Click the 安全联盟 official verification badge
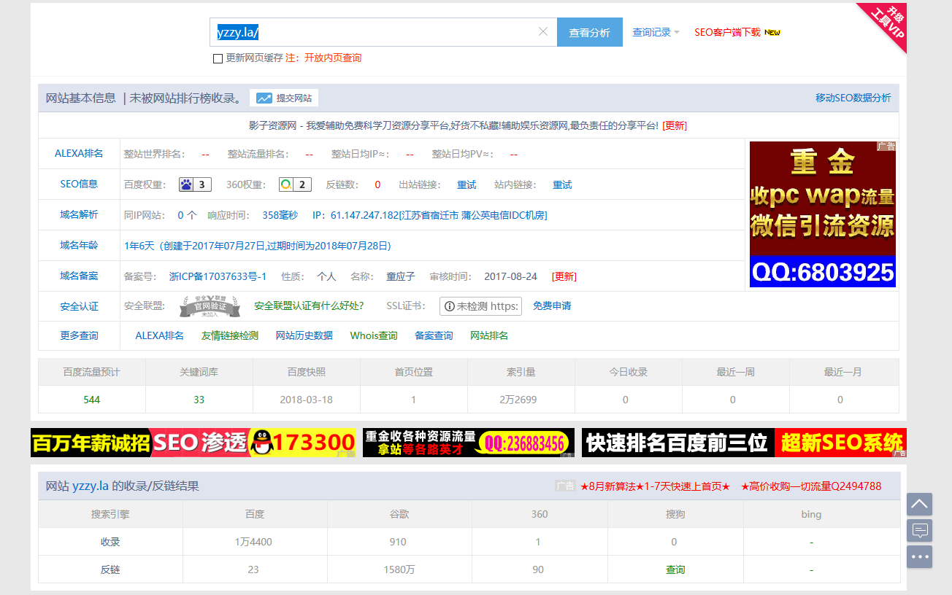This screenshot has width=952, height=595. (x=210, y=306)
